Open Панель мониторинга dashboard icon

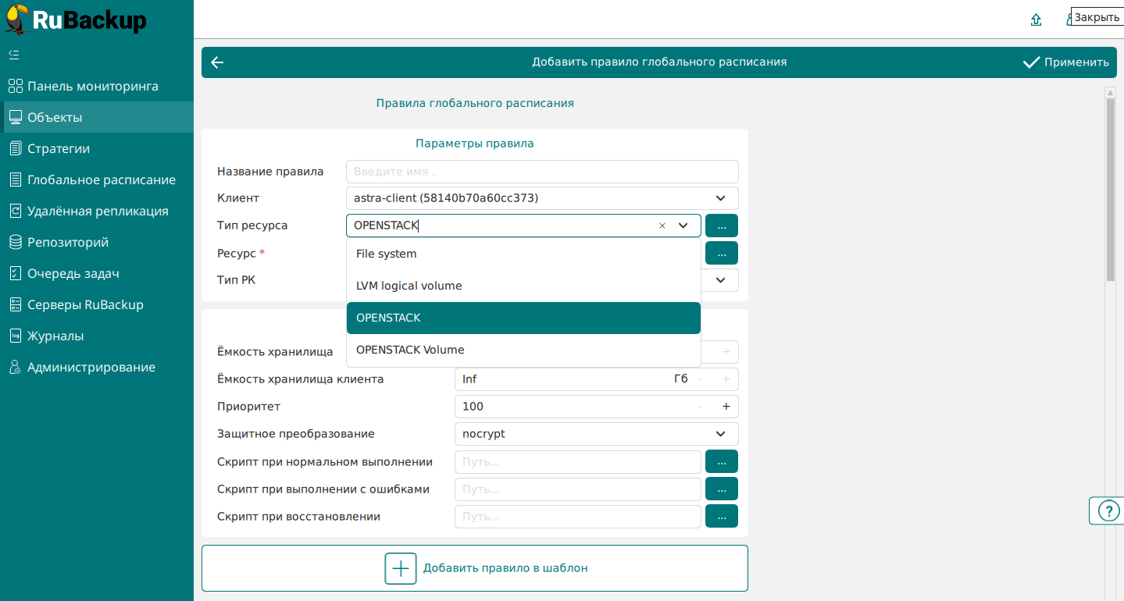click(16, 86)
